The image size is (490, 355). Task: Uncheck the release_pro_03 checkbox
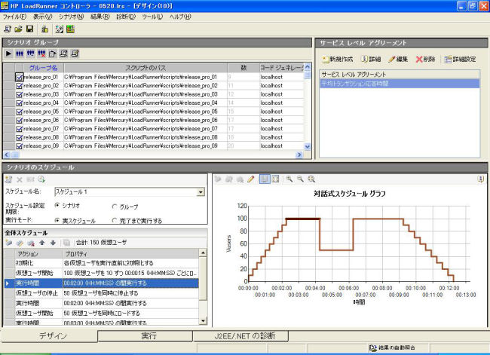(19, 94)
